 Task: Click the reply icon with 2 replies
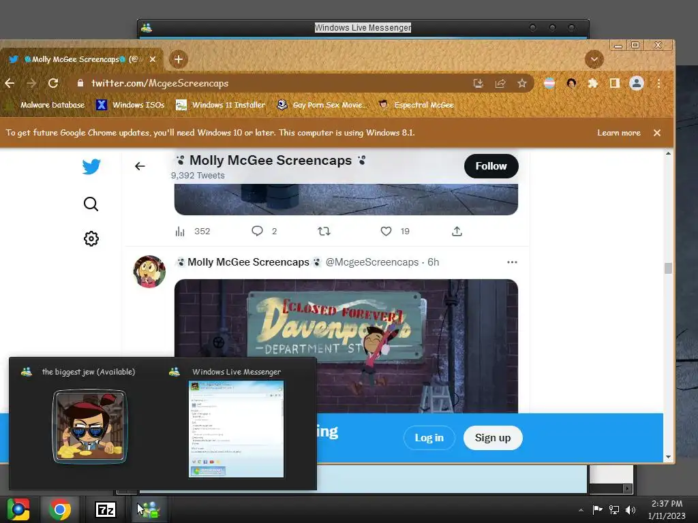257,231
